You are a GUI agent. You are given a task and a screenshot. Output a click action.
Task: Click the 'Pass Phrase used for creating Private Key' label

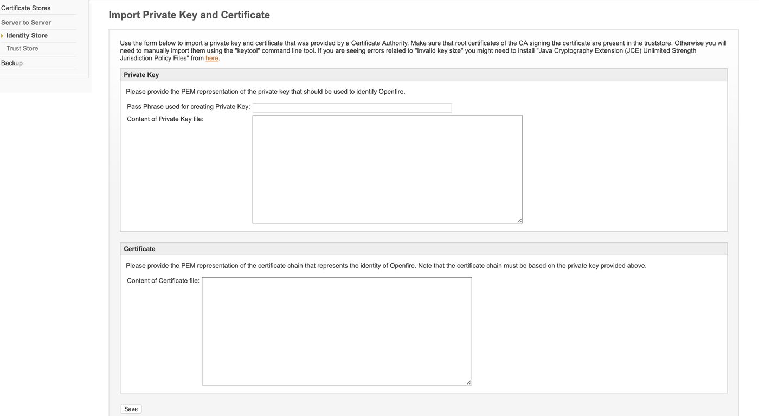189,107
